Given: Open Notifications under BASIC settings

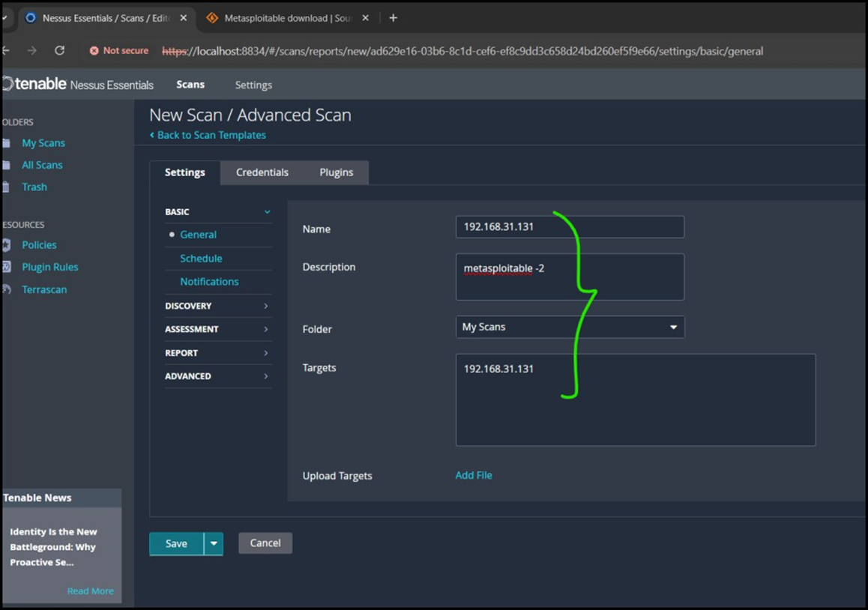Looking at the screenshot, I should pos(209,282).
